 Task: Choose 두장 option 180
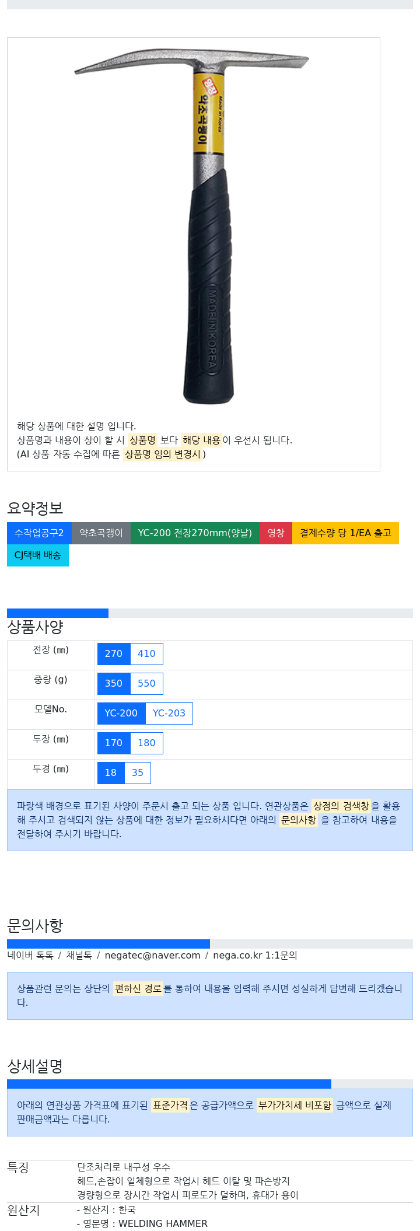coord(146,743)
